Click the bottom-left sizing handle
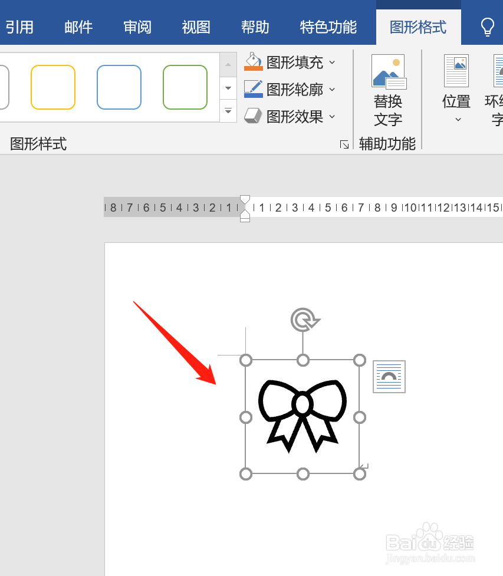The image size is (503, 576). [x=246, y=474]
